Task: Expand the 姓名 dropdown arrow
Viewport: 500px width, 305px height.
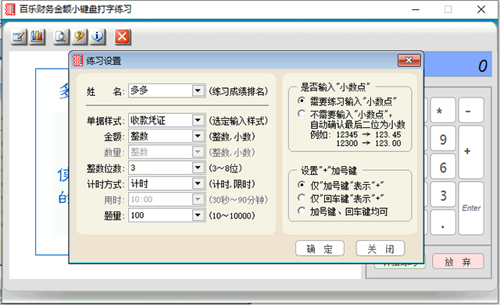Action: click(198, 90)
